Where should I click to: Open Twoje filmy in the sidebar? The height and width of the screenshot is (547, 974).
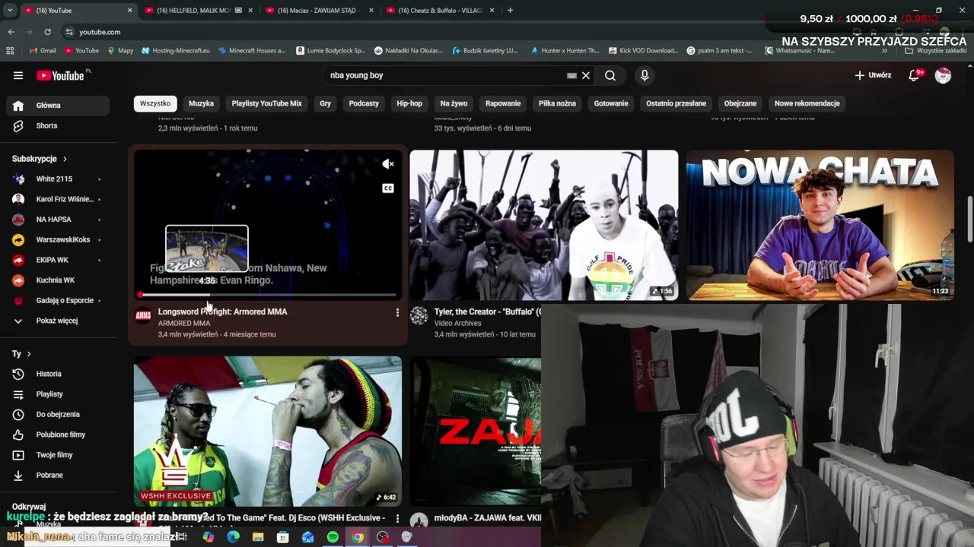click(x=59, y=455)
